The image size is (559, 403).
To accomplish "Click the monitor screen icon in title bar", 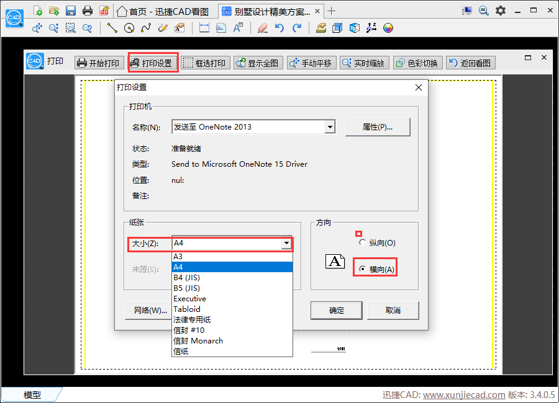I will point(466,11).
